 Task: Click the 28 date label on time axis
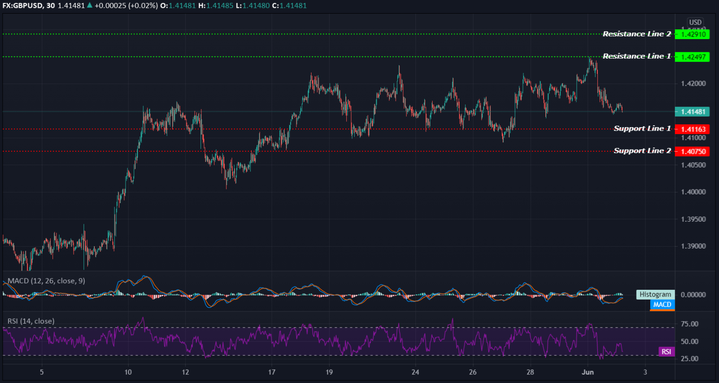point(530,372)
